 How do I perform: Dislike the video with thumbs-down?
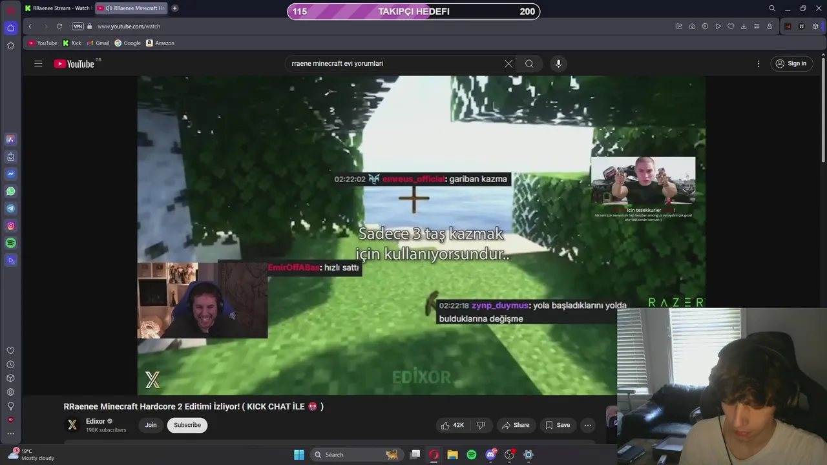pyautogui.click(x=481, y=425)
